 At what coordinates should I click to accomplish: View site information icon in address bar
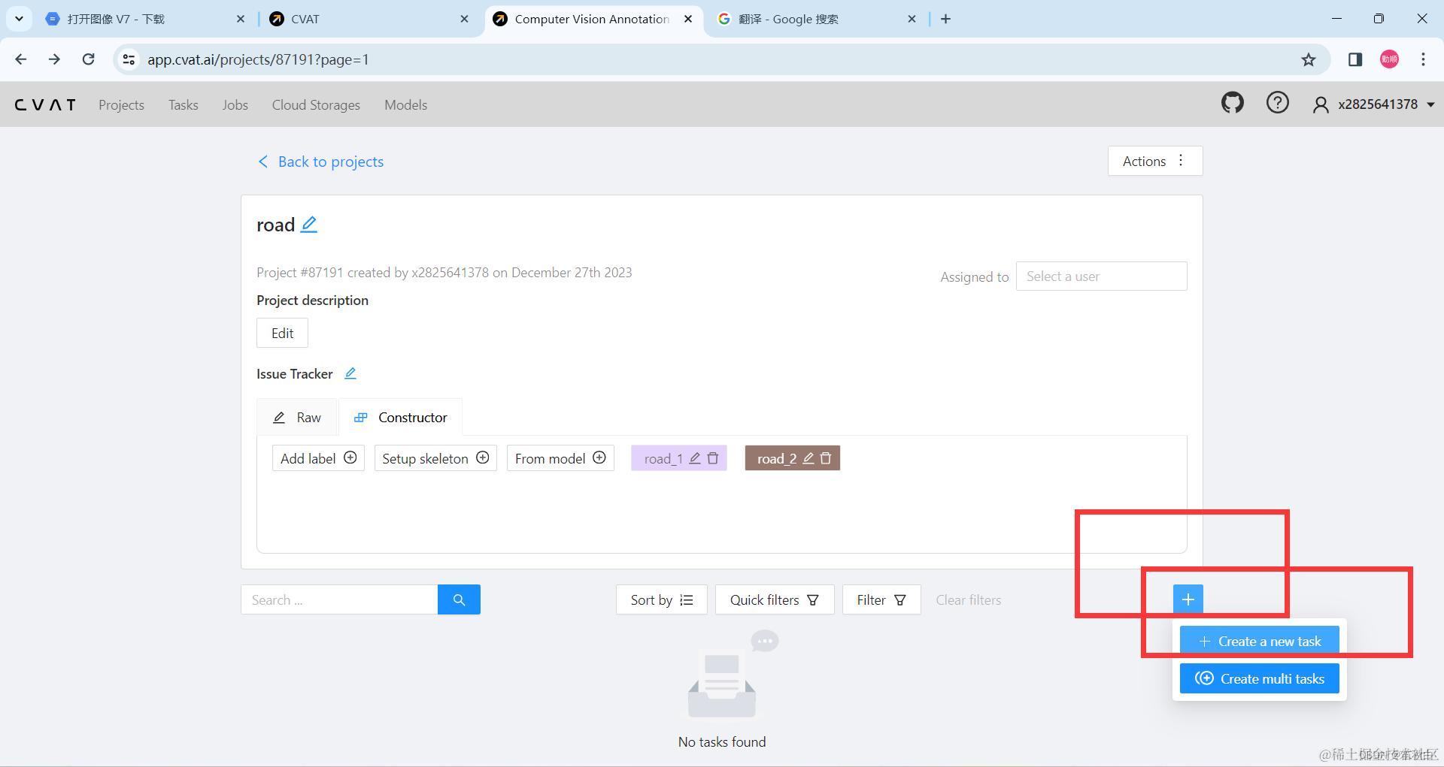click(x=129, y=59)
